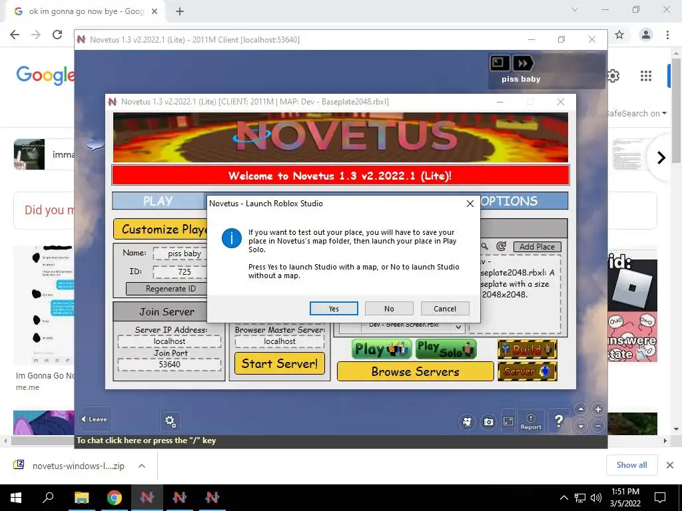This screenshot has width=682, height=511.
Task: Click Show all downloads
Action: [631, 465]
